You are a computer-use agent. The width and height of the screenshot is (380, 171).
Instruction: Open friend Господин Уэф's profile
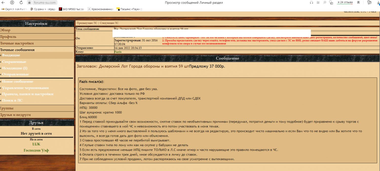(x=36, y=150)
